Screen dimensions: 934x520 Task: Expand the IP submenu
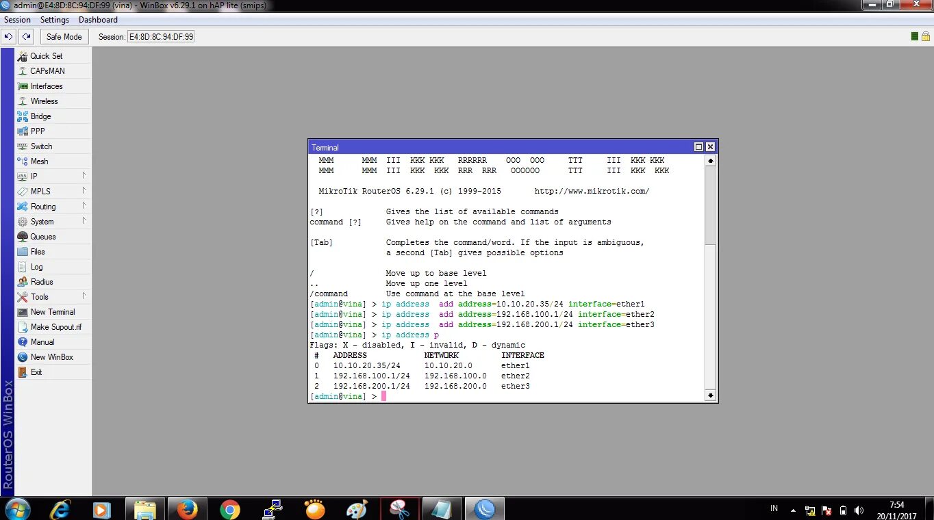click(53, 177)
